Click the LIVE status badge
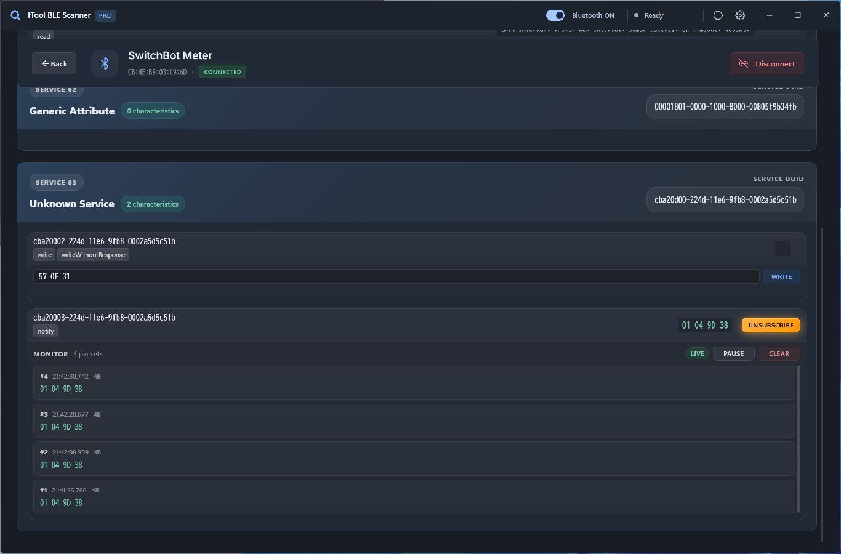 click(697, 353)
